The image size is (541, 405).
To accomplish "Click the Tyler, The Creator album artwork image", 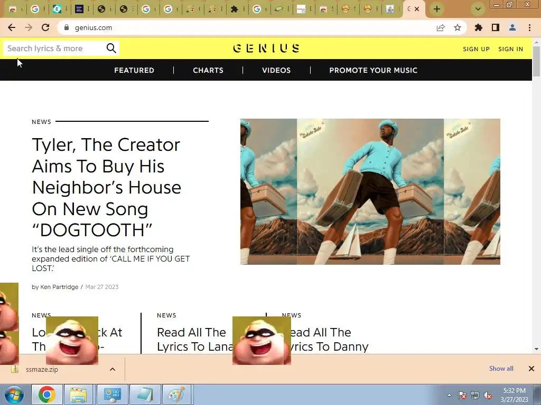I will click(x=370, y=191).
